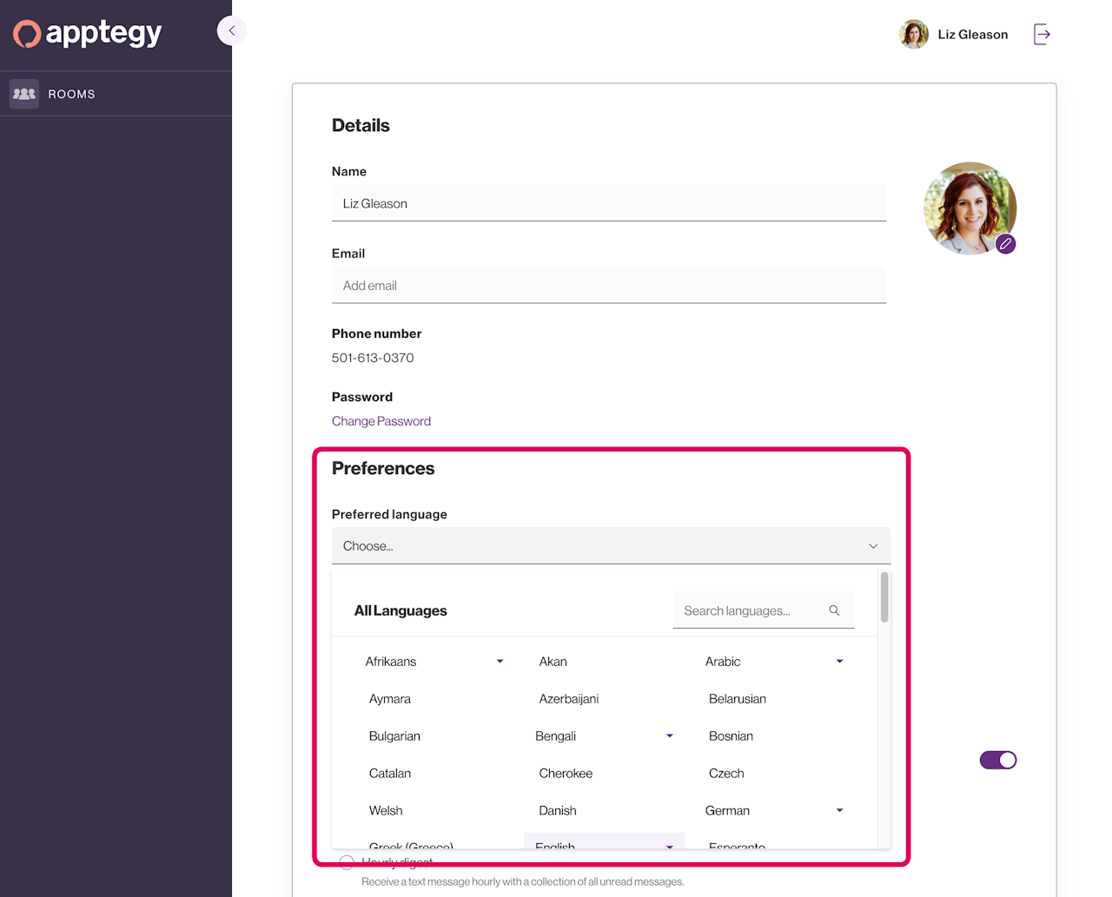Click the search magnifier icon in languages
Screen dimensions: 1112x897
click(x=834, y=610)
